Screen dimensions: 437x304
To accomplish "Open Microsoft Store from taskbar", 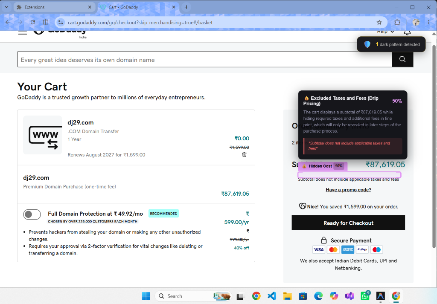I will pos(303,296).
